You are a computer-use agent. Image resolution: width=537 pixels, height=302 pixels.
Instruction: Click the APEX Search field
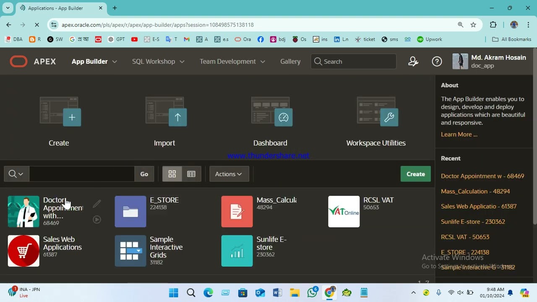(x=354, y=62)
